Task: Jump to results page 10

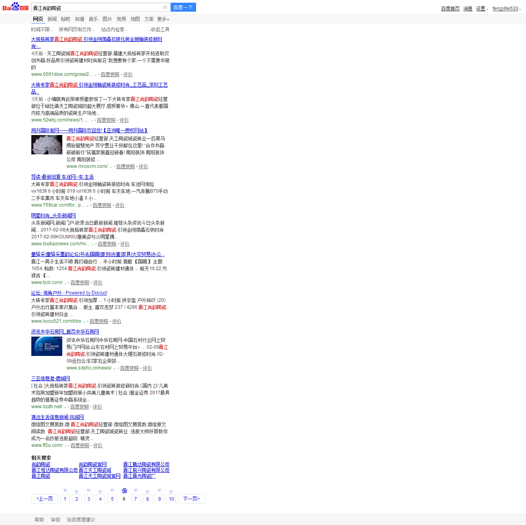Action: coord(171,499)
